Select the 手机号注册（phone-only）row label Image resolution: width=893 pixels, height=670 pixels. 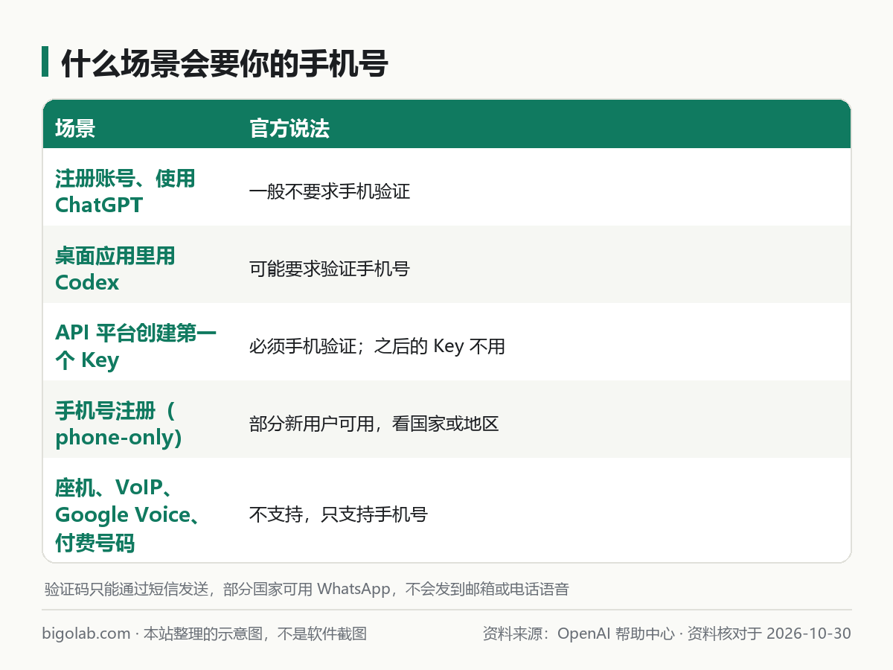coord(119,424)
